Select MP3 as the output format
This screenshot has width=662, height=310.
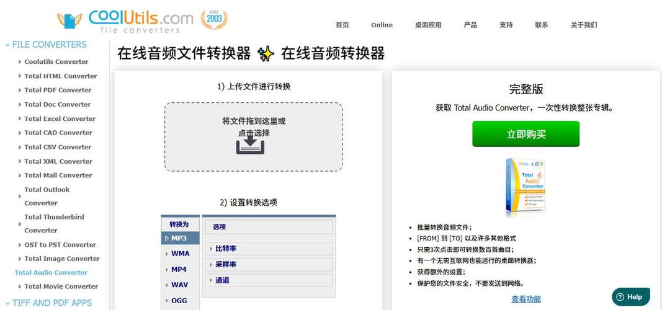click(x=181, y=238)
